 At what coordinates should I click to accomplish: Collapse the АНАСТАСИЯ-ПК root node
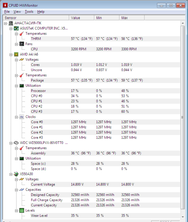6,23
